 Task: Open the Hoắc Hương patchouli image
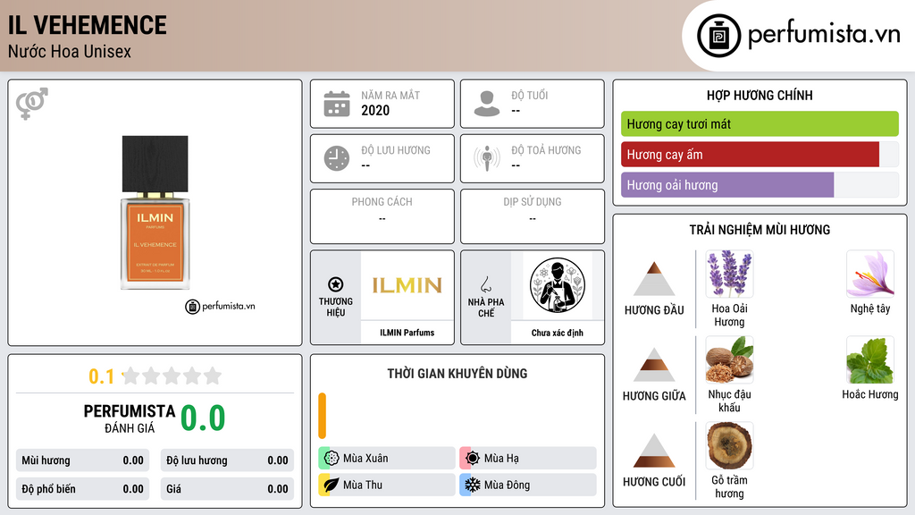[x=870, y=359]
